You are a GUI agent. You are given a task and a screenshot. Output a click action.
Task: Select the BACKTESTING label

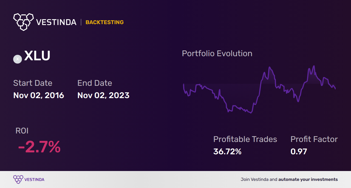[104, 22]
